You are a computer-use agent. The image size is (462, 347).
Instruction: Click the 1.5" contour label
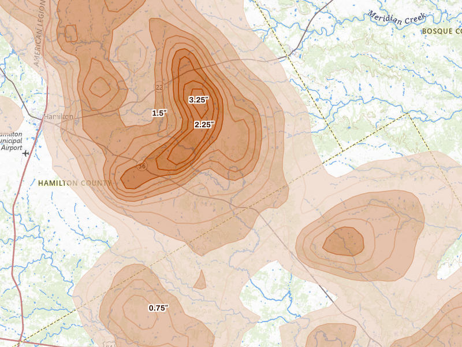tap(159, 113)
